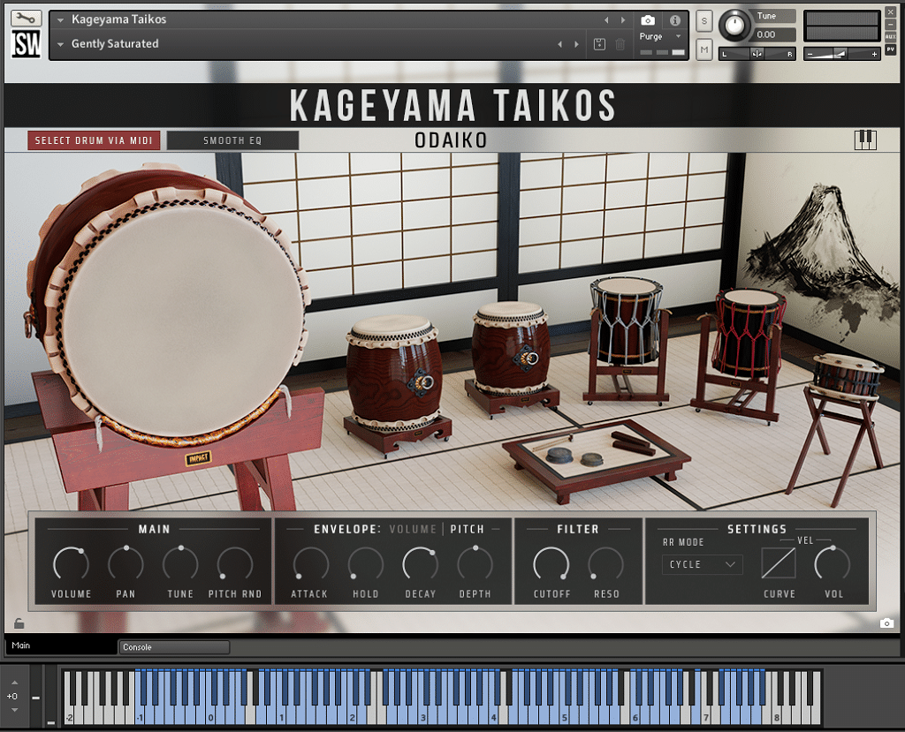This screenshot has height=732, width=905.
Task: Open the Kageyama Taikos instrument dropdown arrow
Action: point(60,20)
